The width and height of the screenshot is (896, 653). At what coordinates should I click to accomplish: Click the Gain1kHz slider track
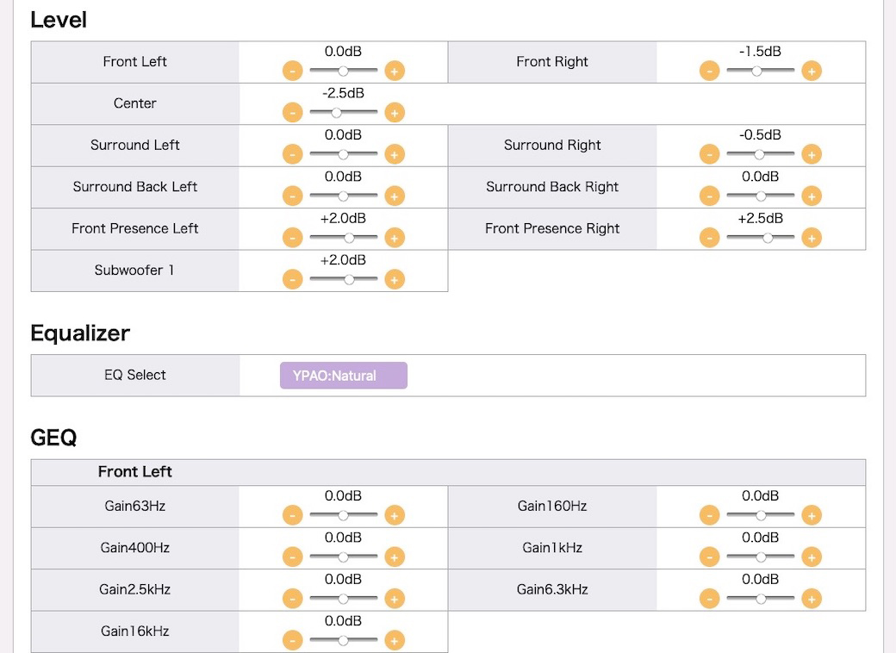[761, 557]
